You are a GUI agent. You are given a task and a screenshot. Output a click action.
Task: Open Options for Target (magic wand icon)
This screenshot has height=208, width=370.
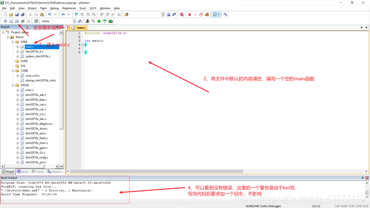[80, 21]
